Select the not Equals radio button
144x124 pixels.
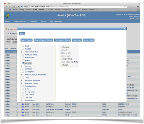[x=62, y=56]
